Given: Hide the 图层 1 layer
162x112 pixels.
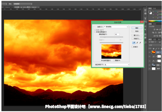Looking at the screenshot, I should click(149, 65).
